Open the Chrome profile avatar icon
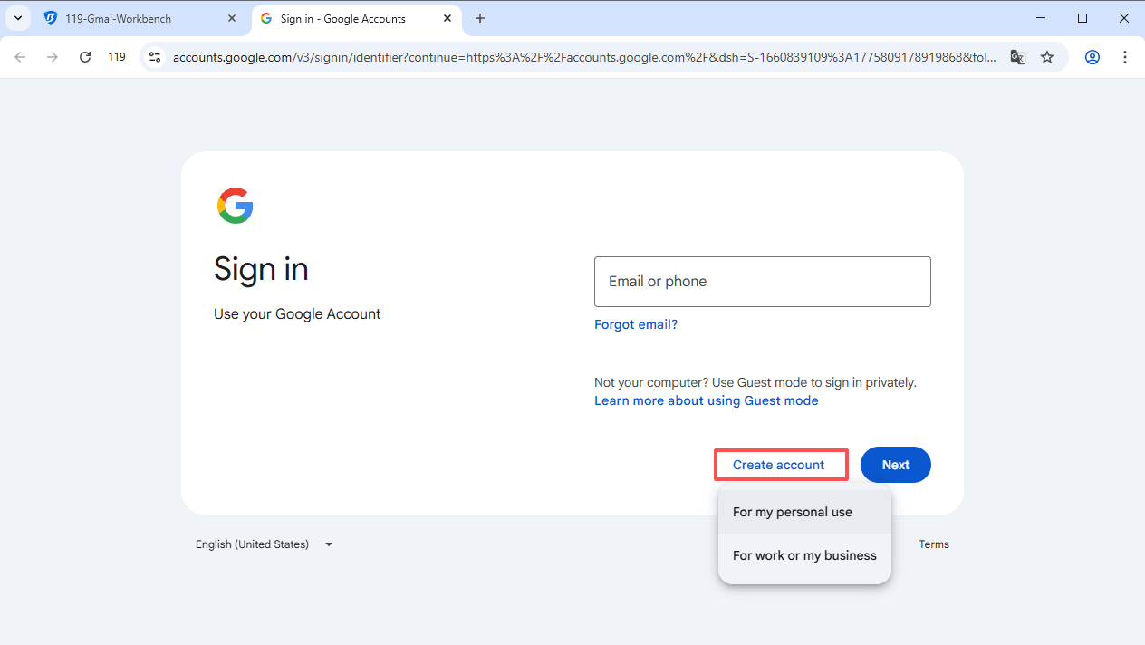 pyautogui.click(x=1092, y=56)
